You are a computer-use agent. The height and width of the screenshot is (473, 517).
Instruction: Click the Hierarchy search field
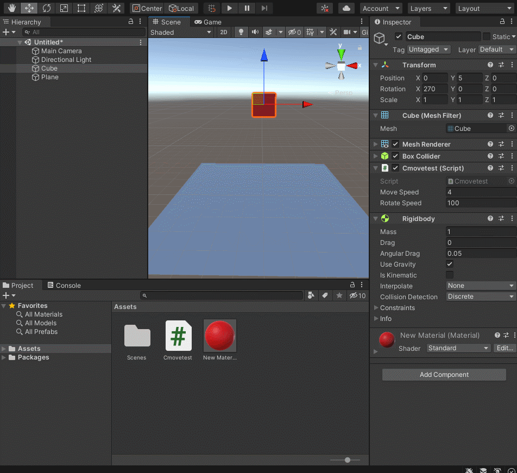pos(84,32)
